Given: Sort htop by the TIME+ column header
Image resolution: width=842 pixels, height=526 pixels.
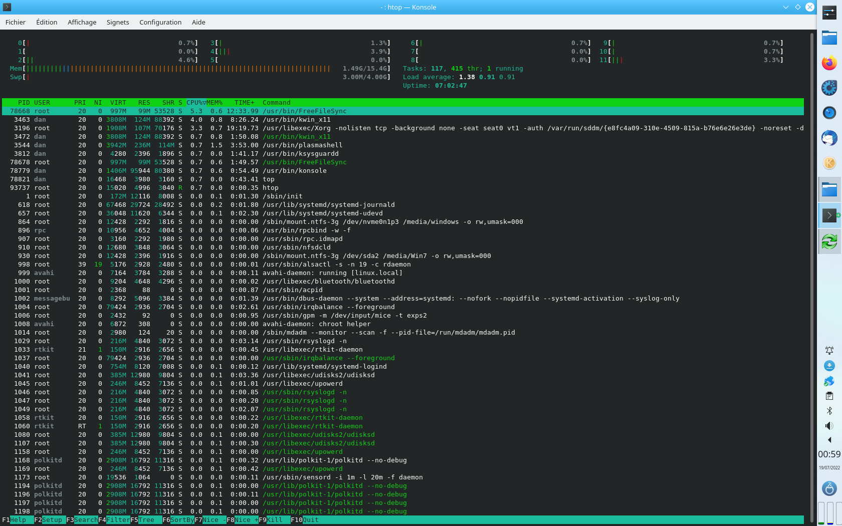Looking at the screenshot, I should tap(245, 103).
